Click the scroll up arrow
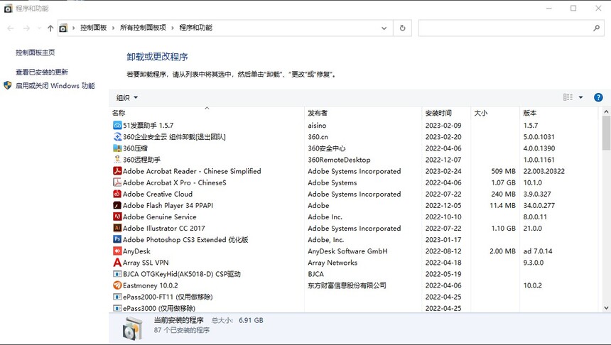611x345 pixels. click(606, 111)
